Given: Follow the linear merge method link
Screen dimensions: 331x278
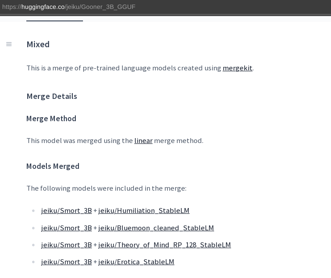Looking at the screenshot, I should click(143, 141).
